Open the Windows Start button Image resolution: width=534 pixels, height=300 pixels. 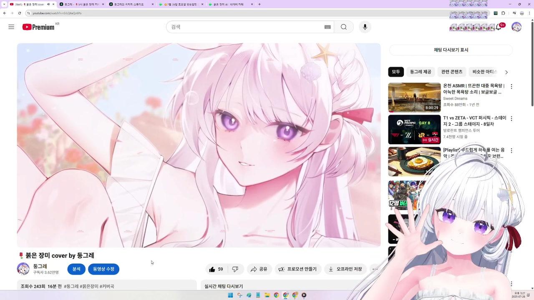click(x=230, y=295)
